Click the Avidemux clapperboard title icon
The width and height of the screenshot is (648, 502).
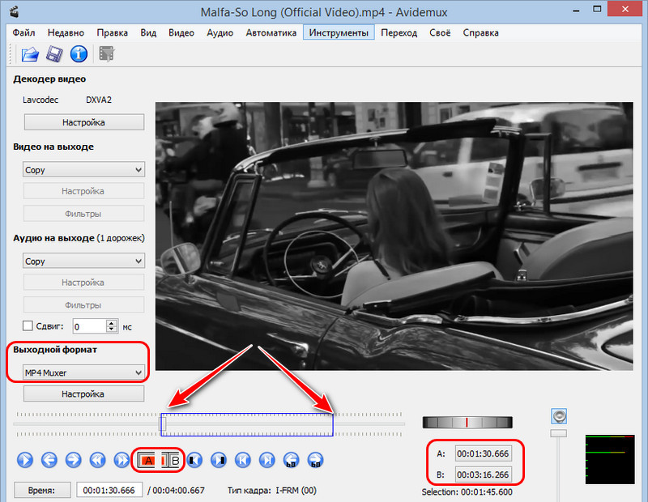(x=15, y=11)
